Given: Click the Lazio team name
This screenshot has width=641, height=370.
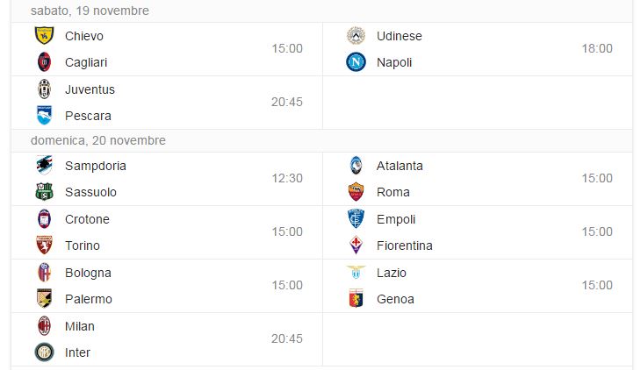Looking at the screenshot, I should [392, 273].
